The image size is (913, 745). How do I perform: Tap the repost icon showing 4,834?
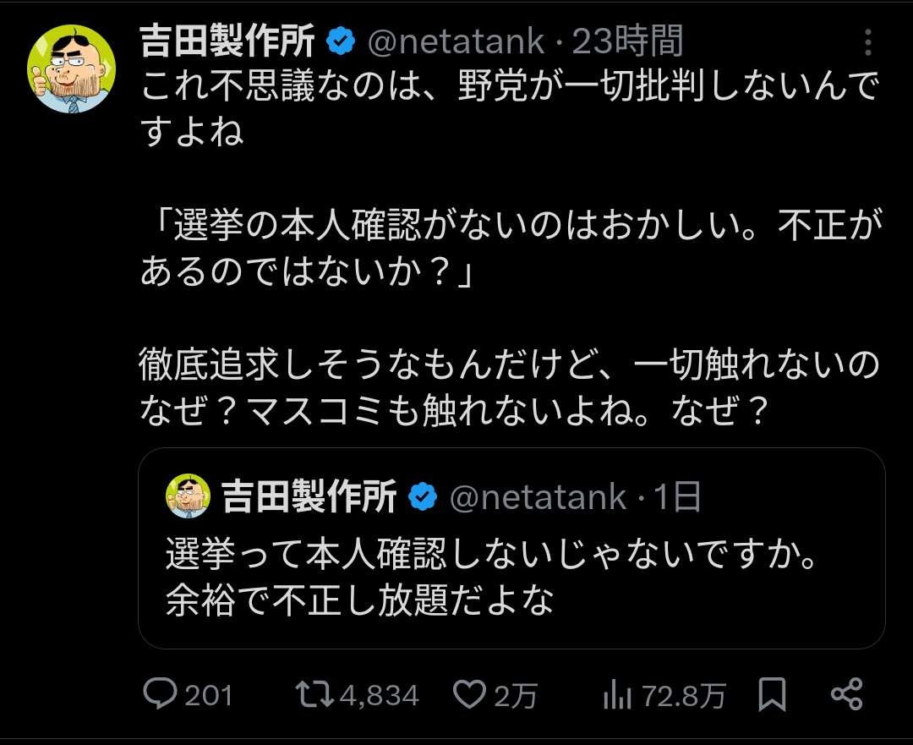316,694
